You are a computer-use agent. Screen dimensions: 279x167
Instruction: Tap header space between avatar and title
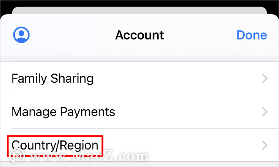72,35
